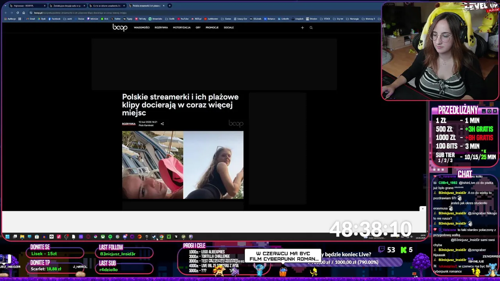The image size is (500, 281).
Task: Open Xbox app in the taskbar
Action: [x=103, y=237]
